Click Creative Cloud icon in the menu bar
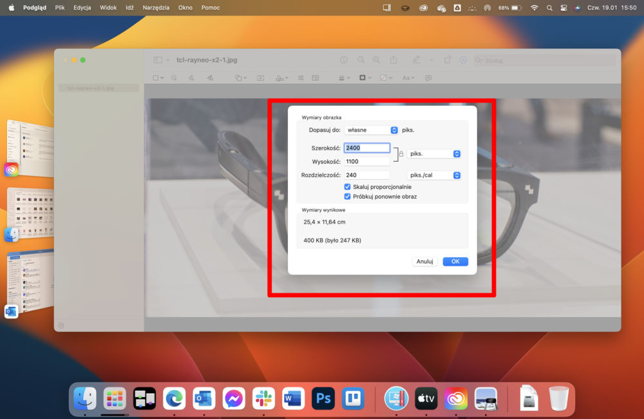Image resolution: width=644 pixels, height=419 pixels. 424,8
